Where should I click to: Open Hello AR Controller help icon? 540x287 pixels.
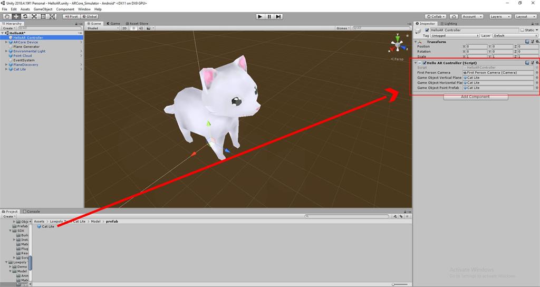tap(527, 63)
